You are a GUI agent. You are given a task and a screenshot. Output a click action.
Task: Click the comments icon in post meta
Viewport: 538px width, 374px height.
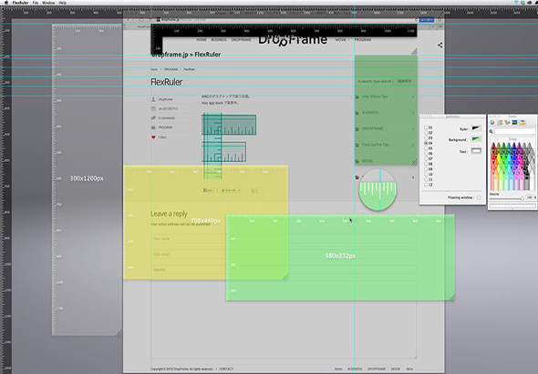(x=153, y=117)
